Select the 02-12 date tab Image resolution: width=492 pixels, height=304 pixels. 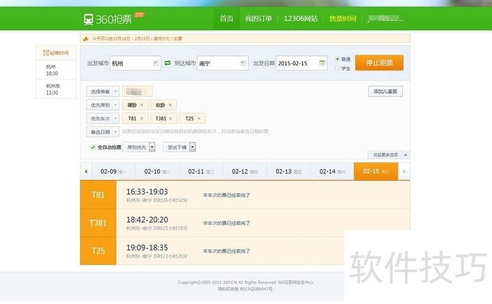click(x=245, y=172)
